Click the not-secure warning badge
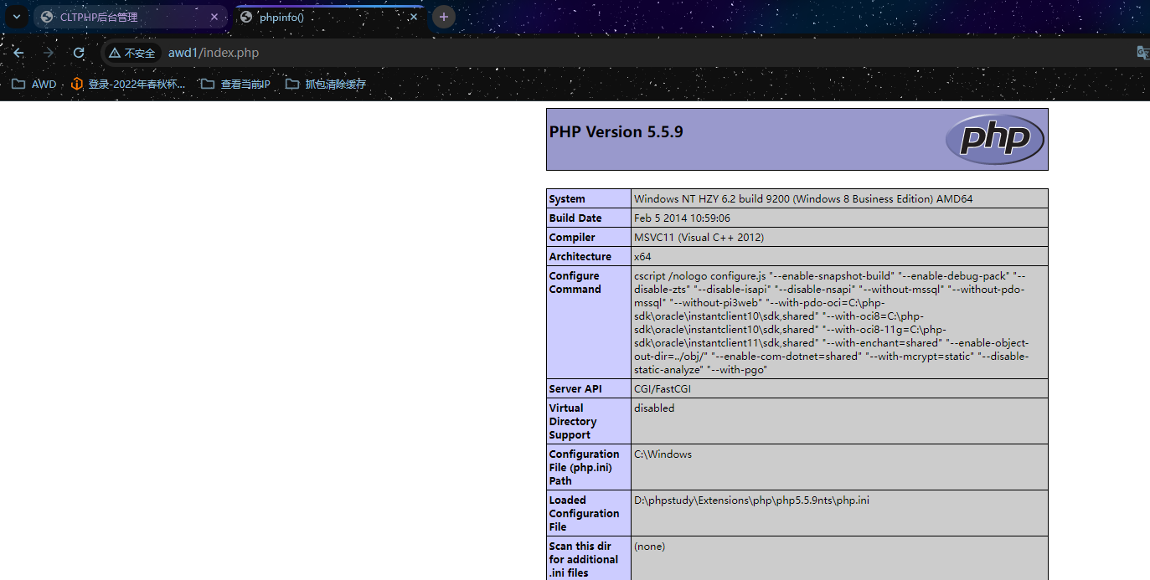Image resolution: width=1150 pixels, height=580 pixels. pos(132,53)
